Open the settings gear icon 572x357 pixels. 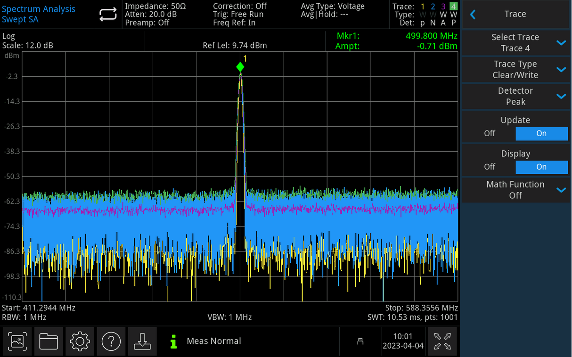[80, 341]
